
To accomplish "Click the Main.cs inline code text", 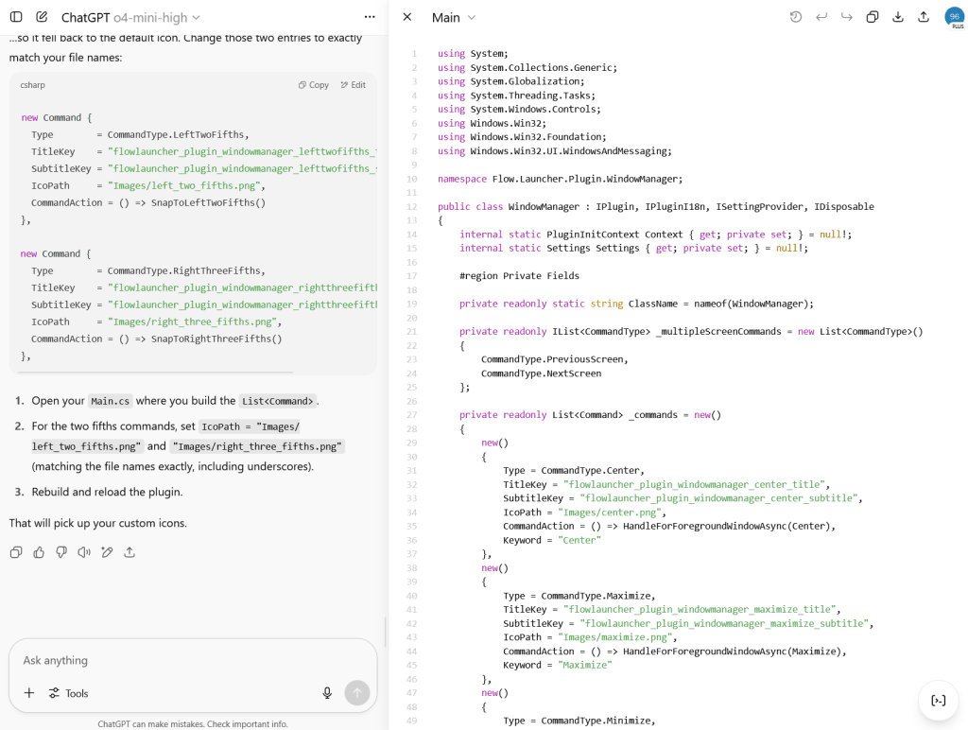I will pyautogui.click(x=110, y=401).
